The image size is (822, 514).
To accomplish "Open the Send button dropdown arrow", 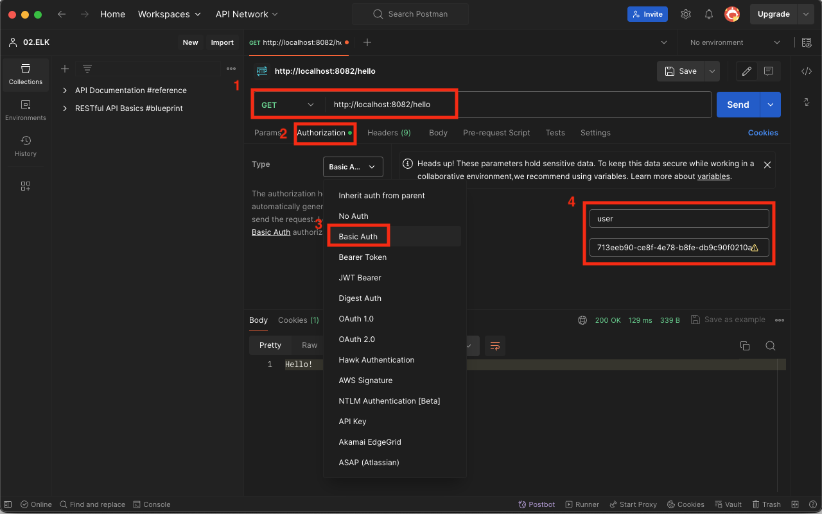I will (771, 105).
